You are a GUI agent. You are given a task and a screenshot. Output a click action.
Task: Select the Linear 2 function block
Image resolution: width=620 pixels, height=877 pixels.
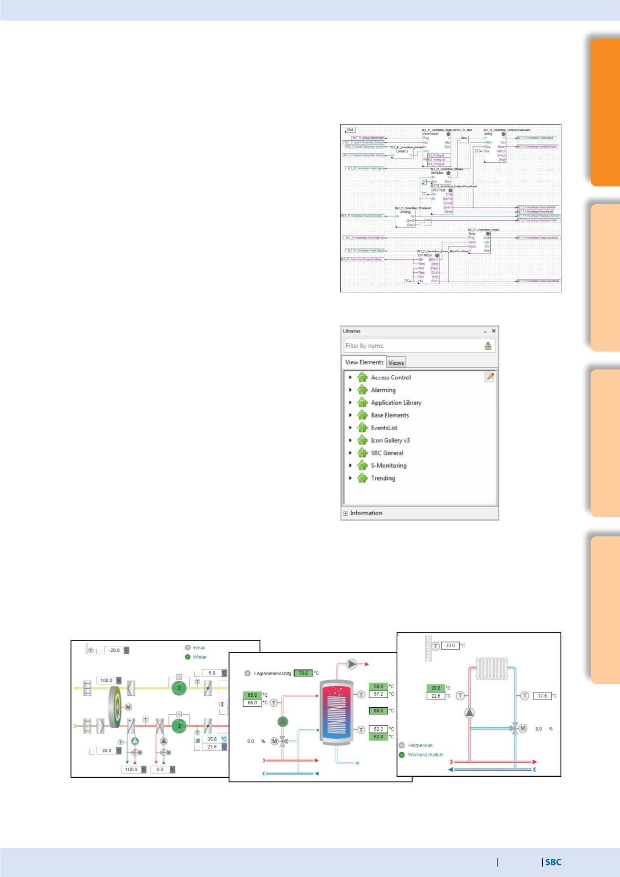[x=403, y=153]
